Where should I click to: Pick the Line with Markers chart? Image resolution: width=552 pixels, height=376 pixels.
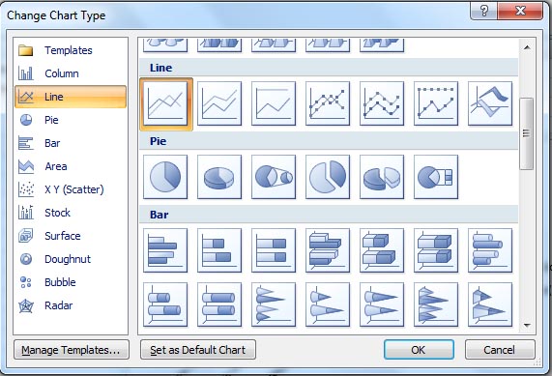click(328, 103)
